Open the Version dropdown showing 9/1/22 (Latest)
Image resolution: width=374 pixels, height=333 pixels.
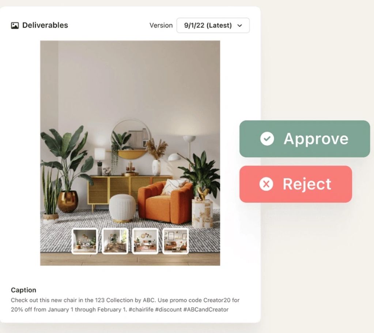pos(213,25)
